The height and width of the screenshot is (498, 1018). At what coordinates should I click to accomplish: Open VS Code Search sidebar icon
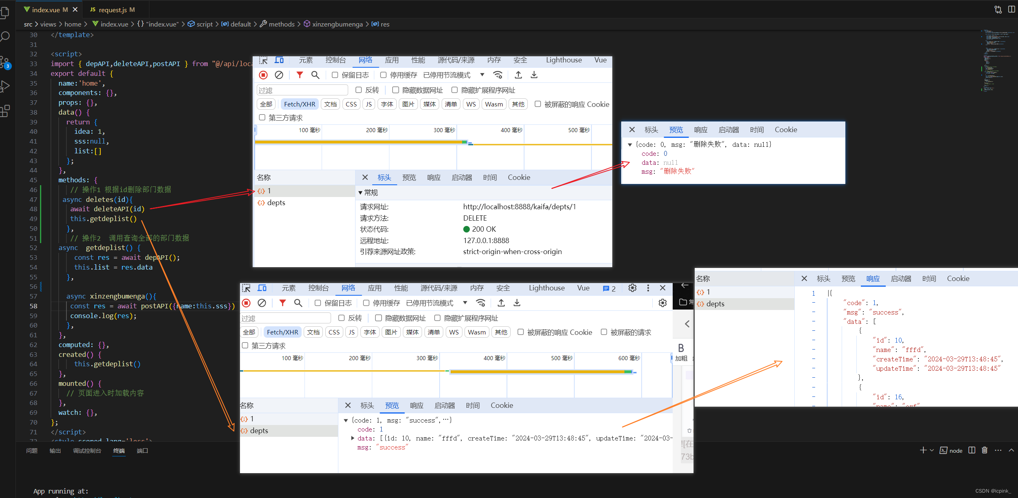(x=5, y=37)
